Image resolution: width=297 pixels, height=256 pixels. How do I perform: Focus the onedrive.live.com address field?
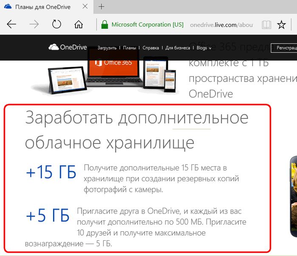click(221, 25)
